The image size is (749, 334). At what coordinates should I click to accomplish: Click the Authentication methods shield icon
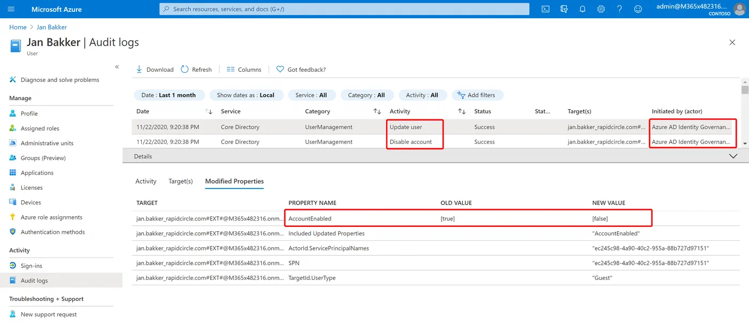(x=13, y=232)
